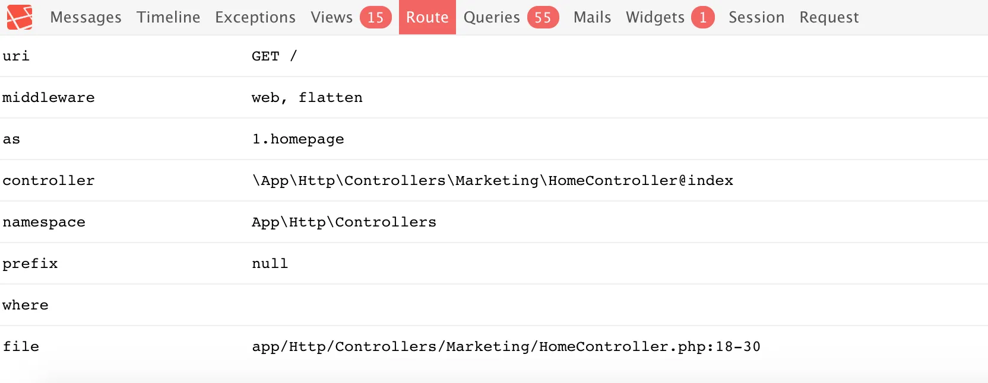Click the Laravel Debugbar logo icon

(20, 17)
